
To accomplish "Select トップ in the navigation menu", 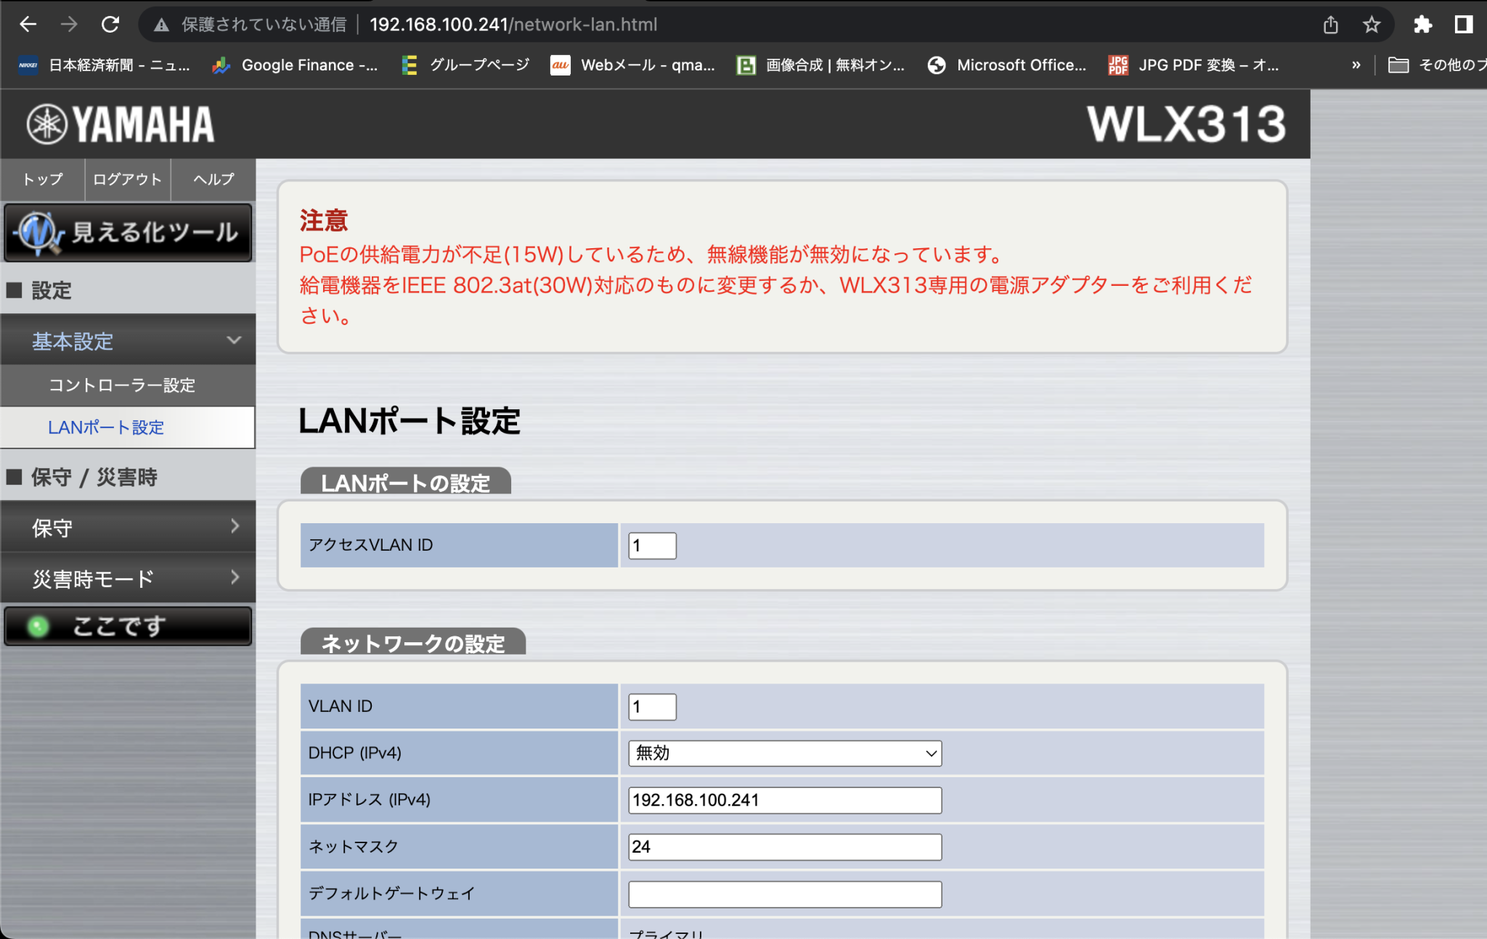I will 41,179.
